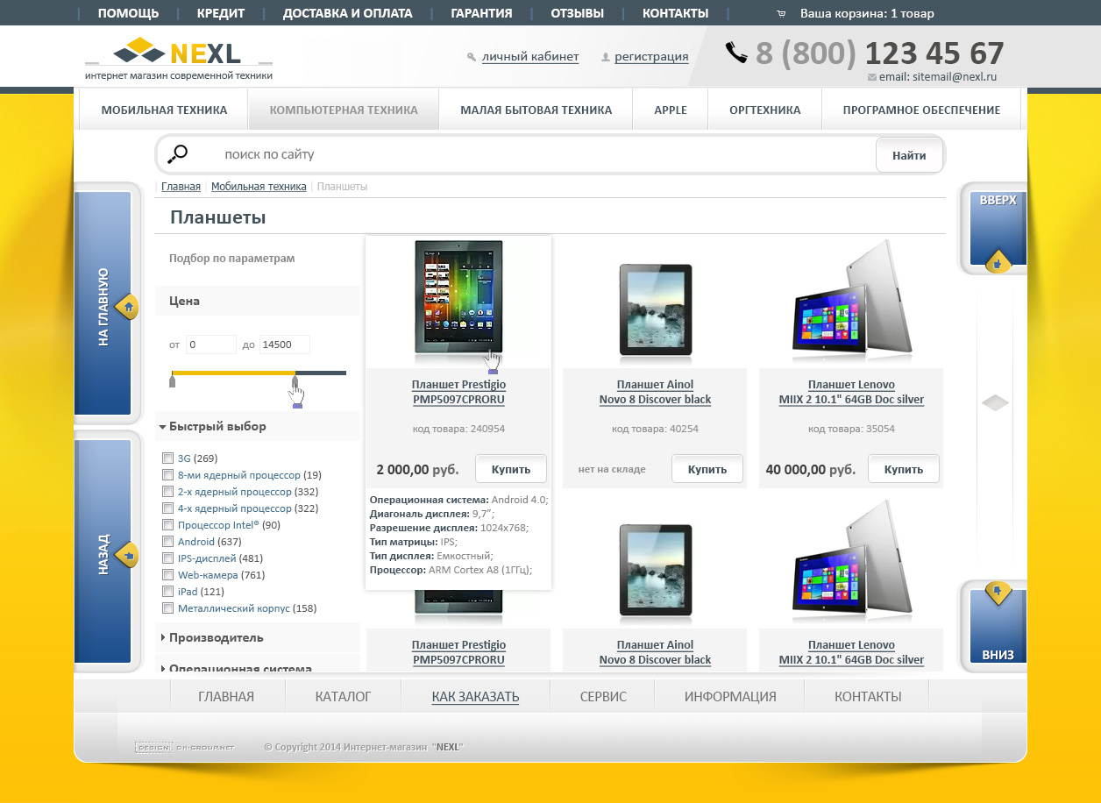Check the 2-х ядерный процессор checkbox
1101x803 pixels.
(167, 491)
